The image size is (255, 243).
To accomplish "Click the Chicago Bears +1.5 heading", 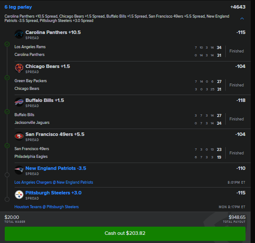I will (x=48, y=66).
